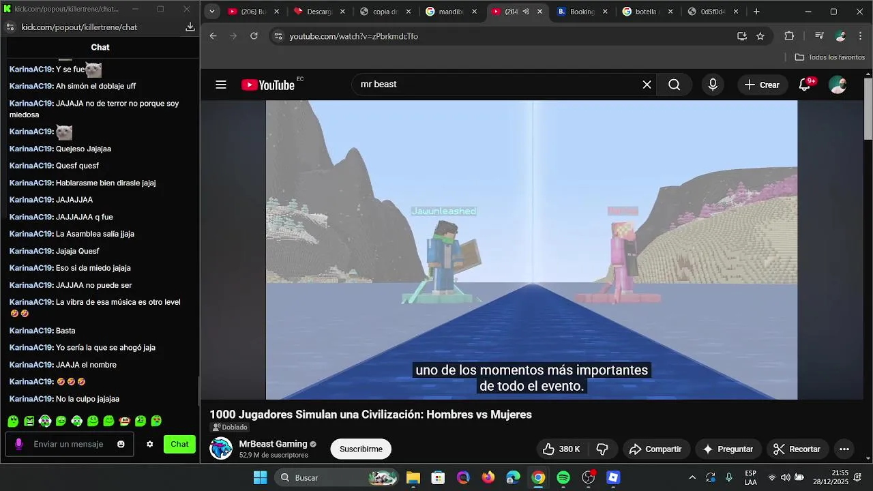Switch to the 'mandibu' Google tab
Viewport: 873px width, 491px height.
(x=451, y=12)
